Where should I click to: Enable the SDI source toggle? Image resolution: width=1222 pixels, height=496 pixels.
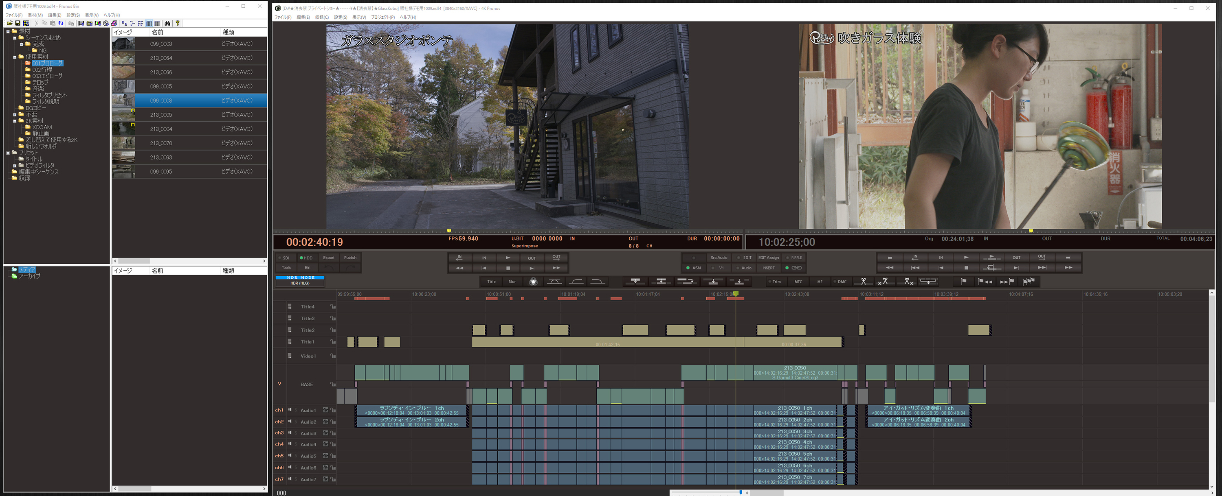pyautogui.click(x=284, y=258)
